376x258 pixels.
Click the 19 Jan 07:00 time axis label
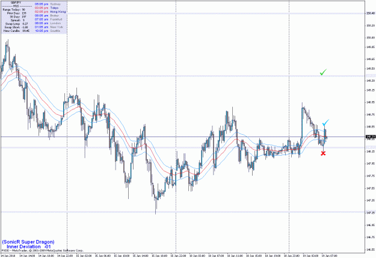[x=329, y=256]
